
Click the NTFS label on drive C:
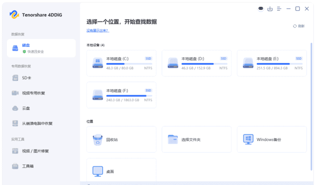[x=148, y=68]
